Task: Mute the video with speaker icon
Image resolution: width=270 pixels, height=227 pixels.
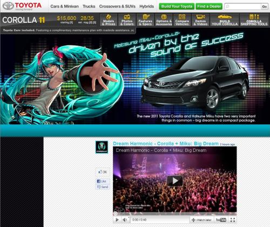Action: click(x=125, y=219)
